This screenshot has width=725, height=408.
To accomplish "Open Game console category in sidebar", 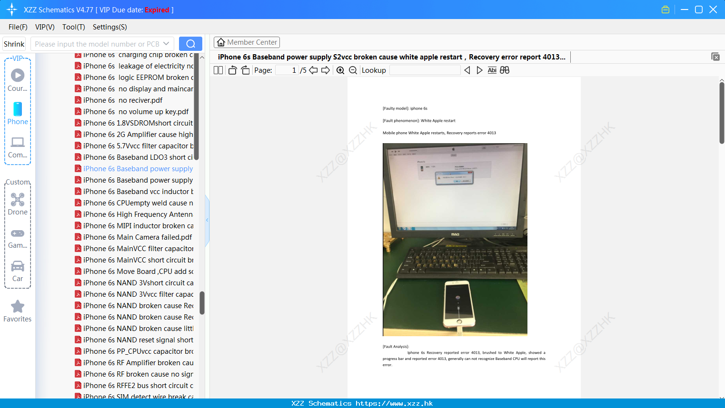I will coord(18,238).
